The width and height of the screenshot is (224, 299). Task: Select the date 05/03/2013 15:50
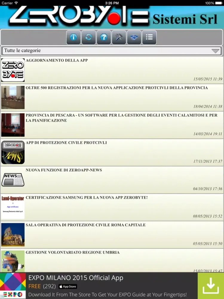(x=208, y=244)
